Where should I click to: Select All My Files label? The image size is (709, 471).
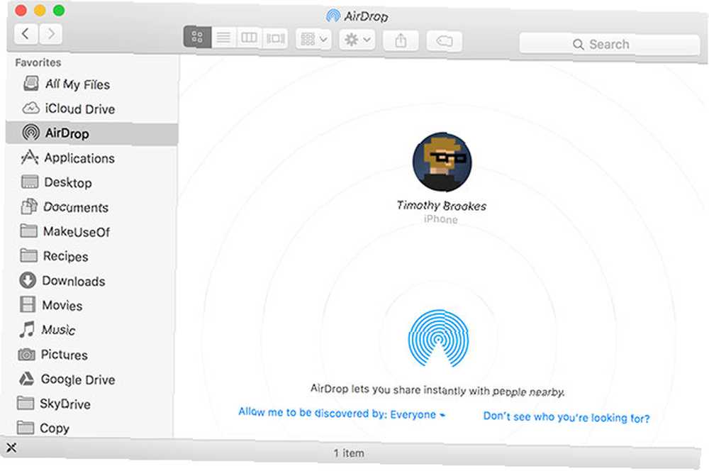tap(77, 84)
